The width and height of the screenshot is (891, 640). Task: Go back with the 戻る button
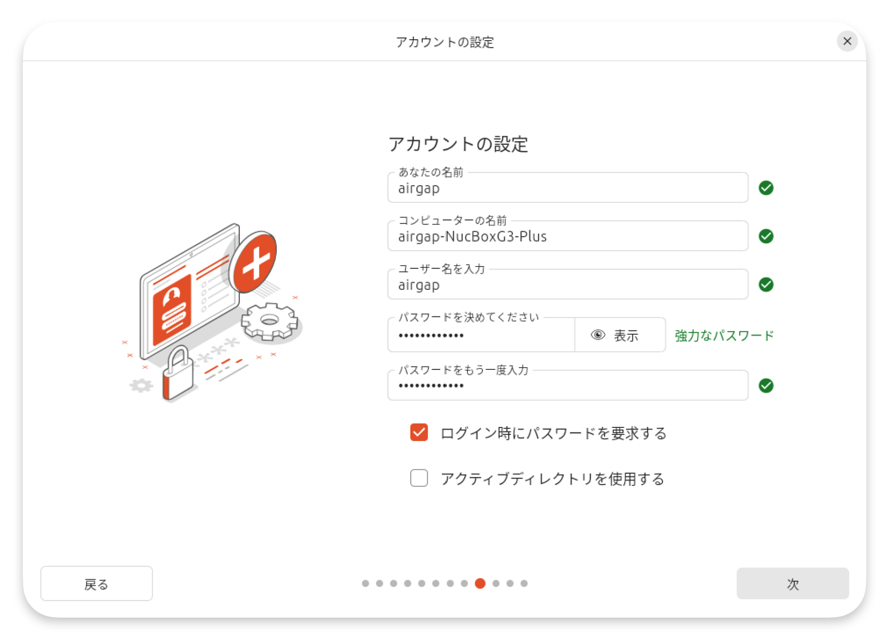pos(96,584)
